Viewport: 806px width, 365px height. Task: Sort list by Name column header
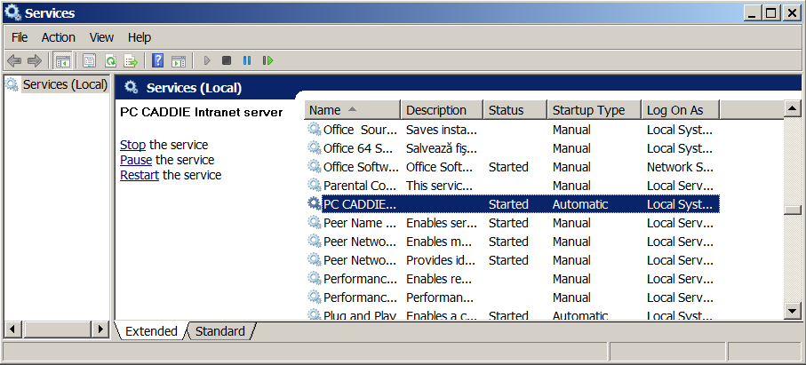point(351,110)
